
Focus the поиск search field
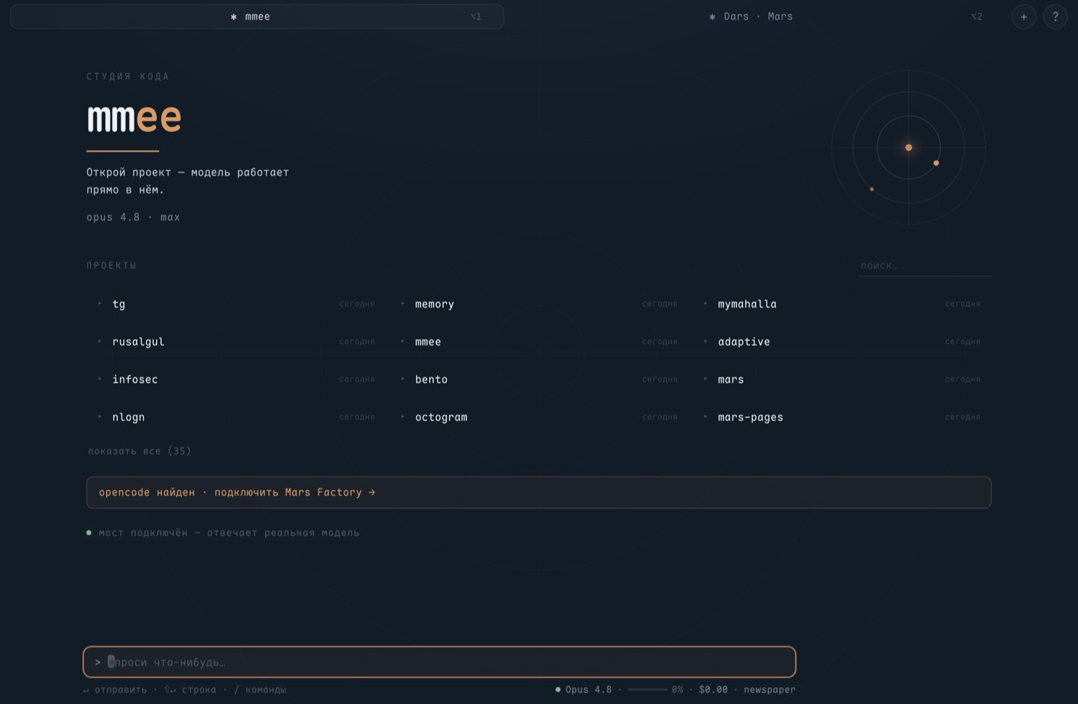[925, 266]
